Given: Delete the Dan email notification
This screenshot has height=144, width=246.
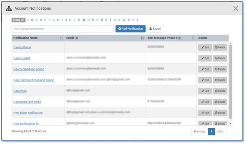Looking at the screenshot, I should [220, 91].
